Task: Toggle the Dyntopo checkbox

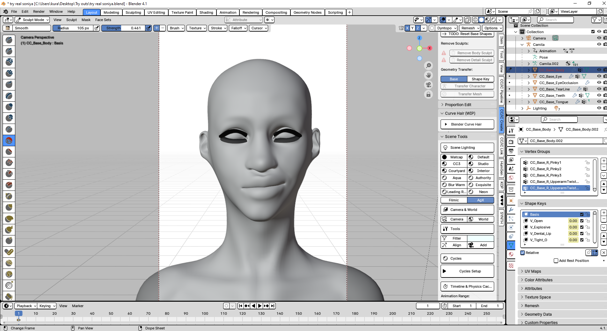Action: (x=432, y=28)
